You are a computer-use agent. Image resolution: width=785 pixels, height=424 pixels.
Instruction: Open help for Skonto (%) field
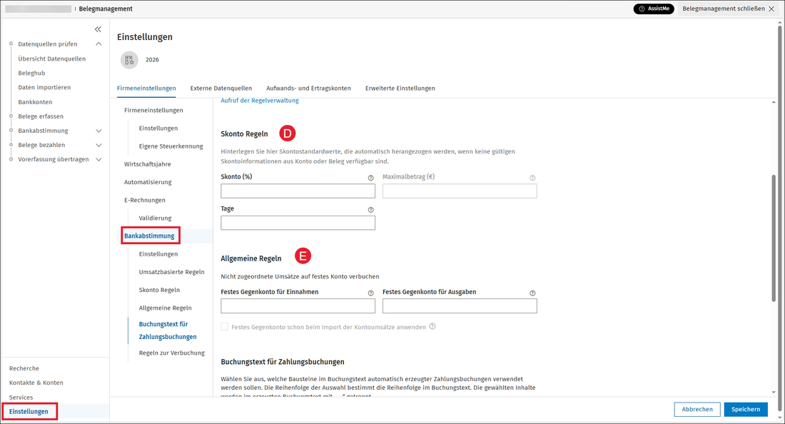371,178
